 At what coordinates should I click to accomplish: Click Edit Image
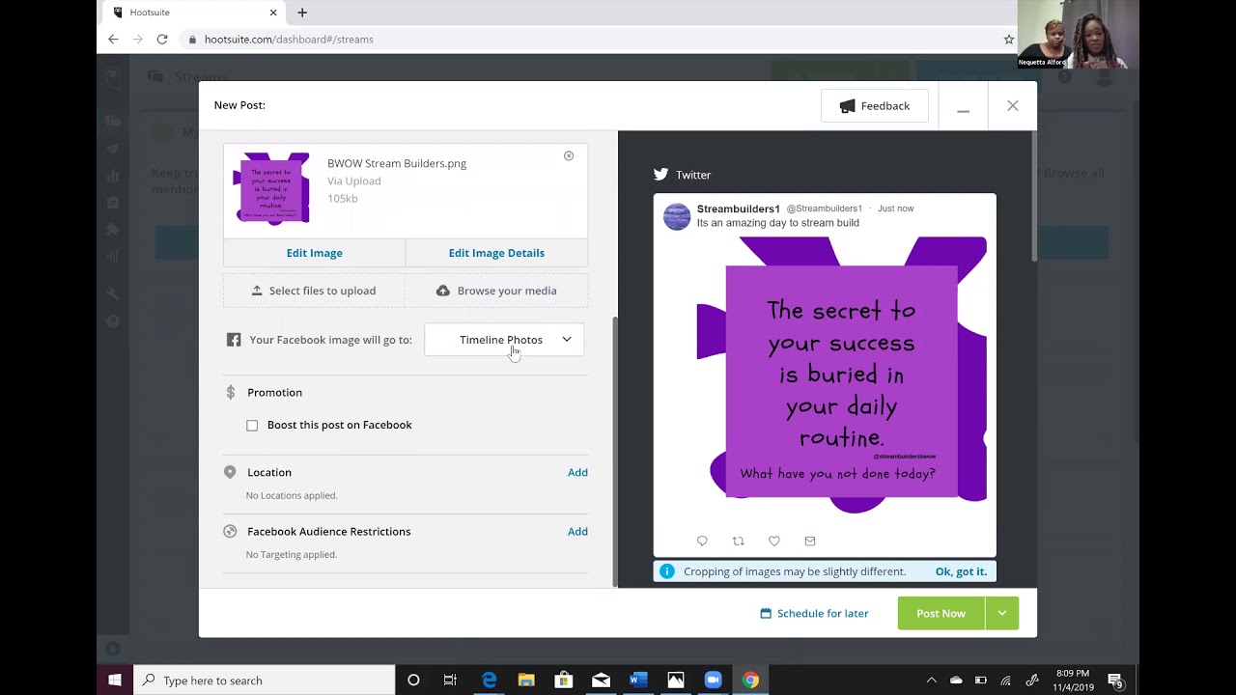[314, 253]
